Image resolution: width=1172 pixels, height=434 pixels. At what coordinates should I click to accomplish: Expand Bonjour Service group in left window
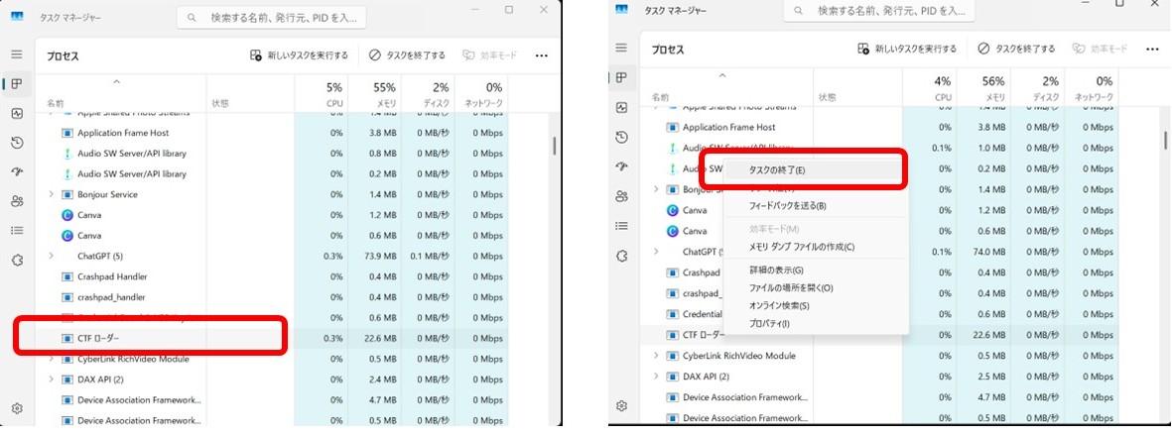point(52,194)
